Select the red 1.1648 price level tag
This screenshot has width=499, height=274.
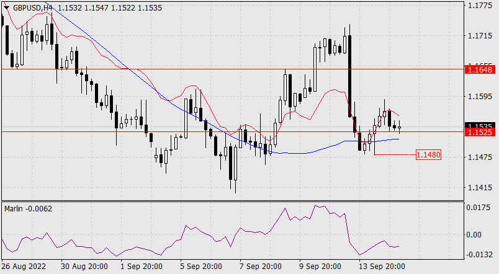click(480, 70)
